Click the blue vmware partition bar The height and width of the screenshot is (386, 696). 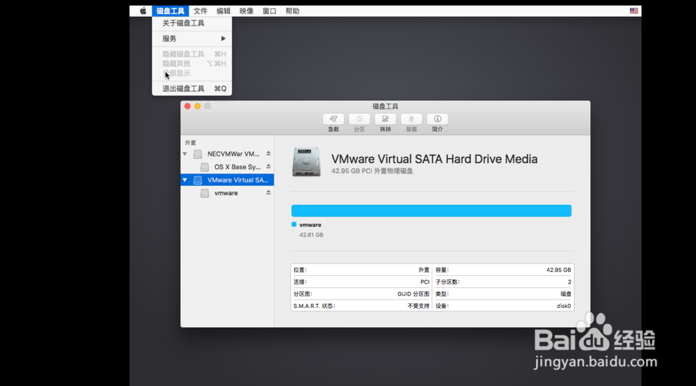tap(432, 210)
